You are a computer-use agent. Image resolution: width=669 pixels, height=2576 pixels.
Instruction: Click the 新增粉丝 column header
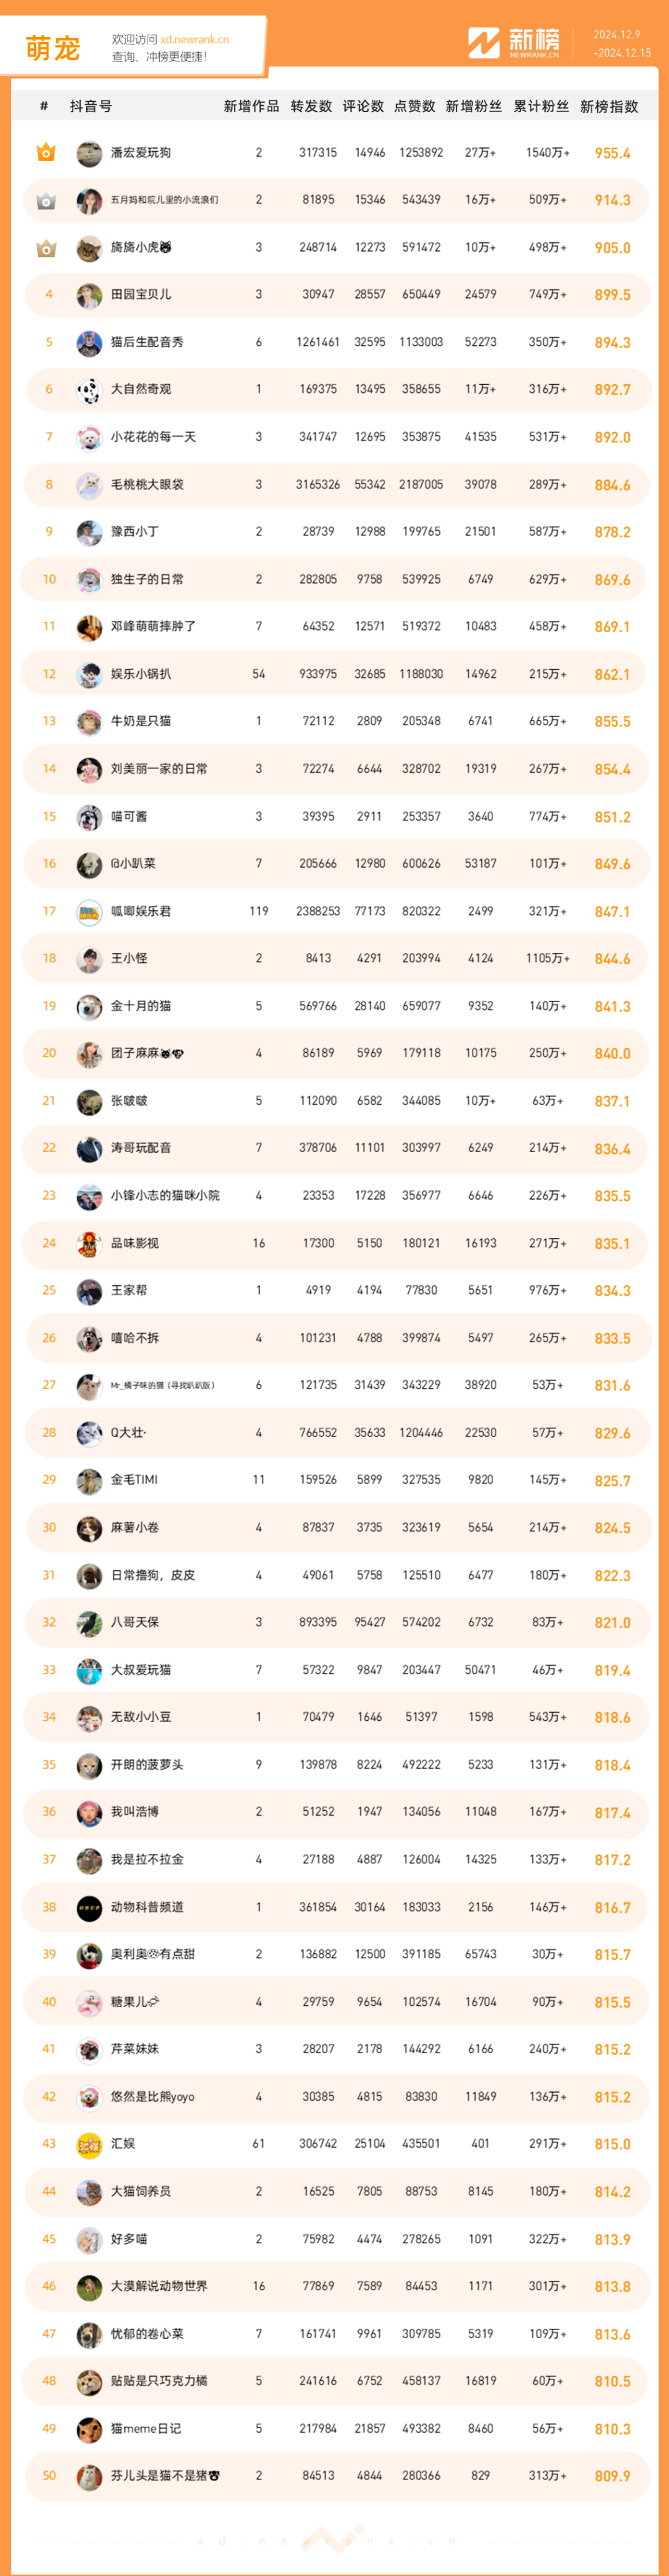474,106
